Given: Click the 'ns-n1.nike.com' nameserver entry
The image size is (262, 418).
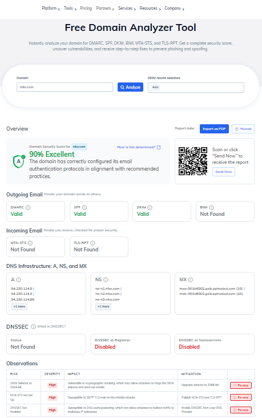Looking at the screenshot, I should tap(107, 289).
